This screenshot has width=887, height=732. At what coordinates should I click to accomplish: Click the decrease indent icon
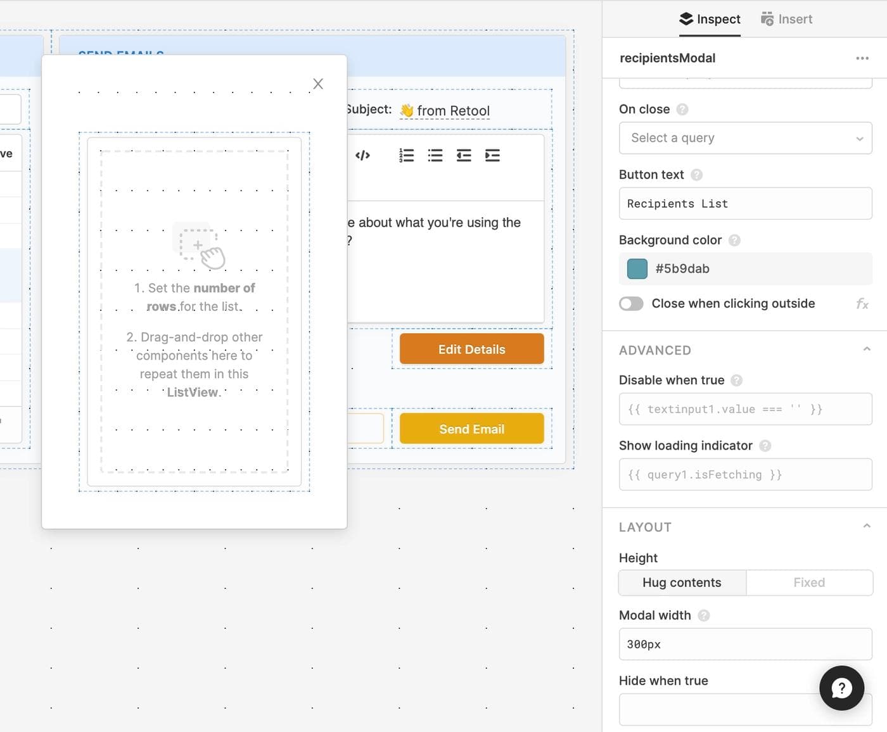(x=464, y=156)
